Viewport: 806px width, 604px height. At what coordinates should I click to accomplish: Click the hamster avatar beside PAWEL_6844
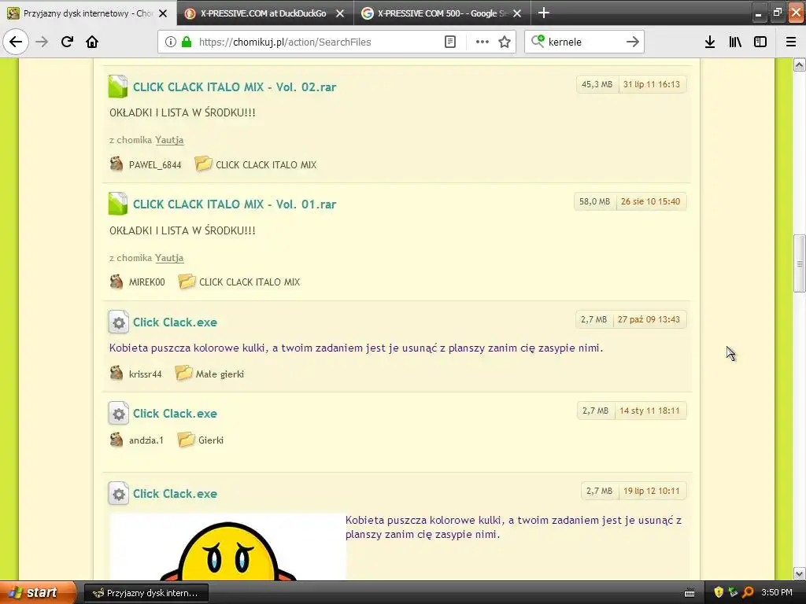tap(116, 164)
